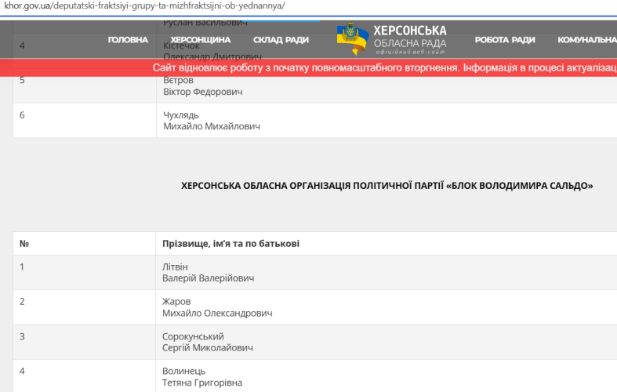The image size is (617, 392).
Task: Select the name Літвін Валерій Валерійович
Action: [x=209, y=272]
